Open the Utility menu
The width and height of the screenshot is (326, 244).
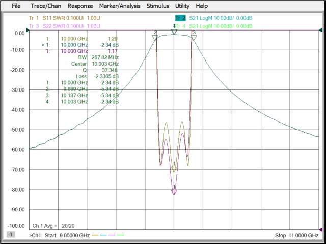click(182, 6)
